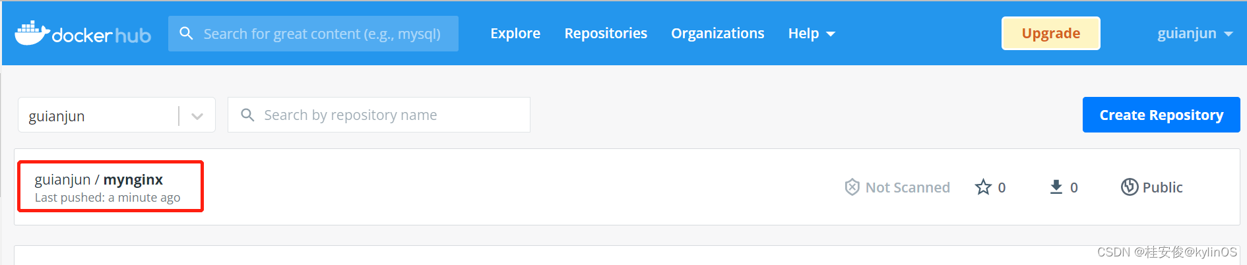Focus the Search by repository name field
This screenshot has width=1247, height=265.
[379, 115]
